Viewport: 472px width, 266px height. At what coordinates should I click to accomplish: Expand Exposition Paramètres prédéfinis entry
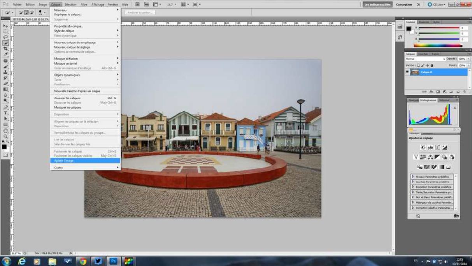click(x=413, y=187)
